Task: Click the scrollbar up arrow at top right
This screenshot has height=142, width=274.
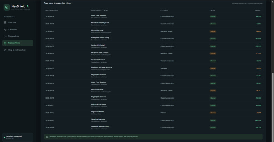Action: (273, 1)
